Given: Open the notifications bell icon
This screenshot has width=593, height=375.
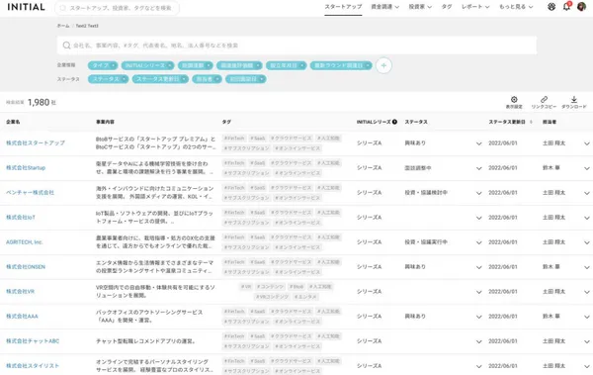Looking at the screenshot, I should (x=566, y=7).
